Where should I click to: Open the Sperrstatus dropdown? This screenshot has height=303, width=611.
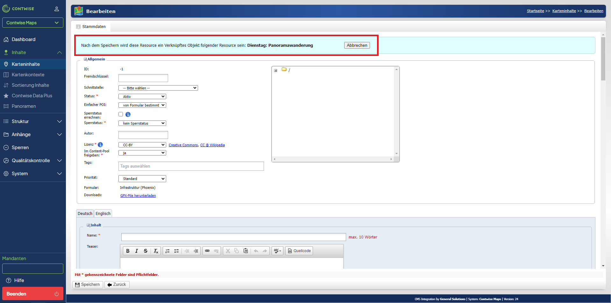coord(142,123)
